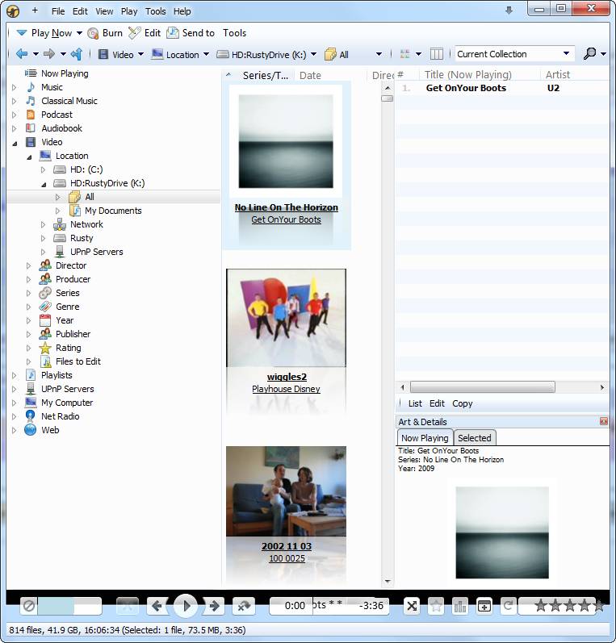Collapse the Video tree node

(x=14, y=142)
